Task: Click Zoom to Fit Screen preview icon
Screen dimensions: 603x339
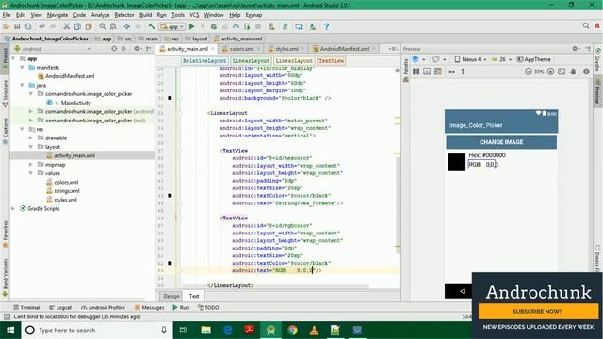Action: point(562,72)
